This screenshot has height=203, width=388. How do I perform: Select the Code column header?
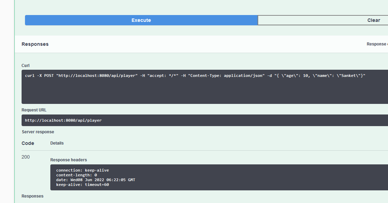(28, 143)
